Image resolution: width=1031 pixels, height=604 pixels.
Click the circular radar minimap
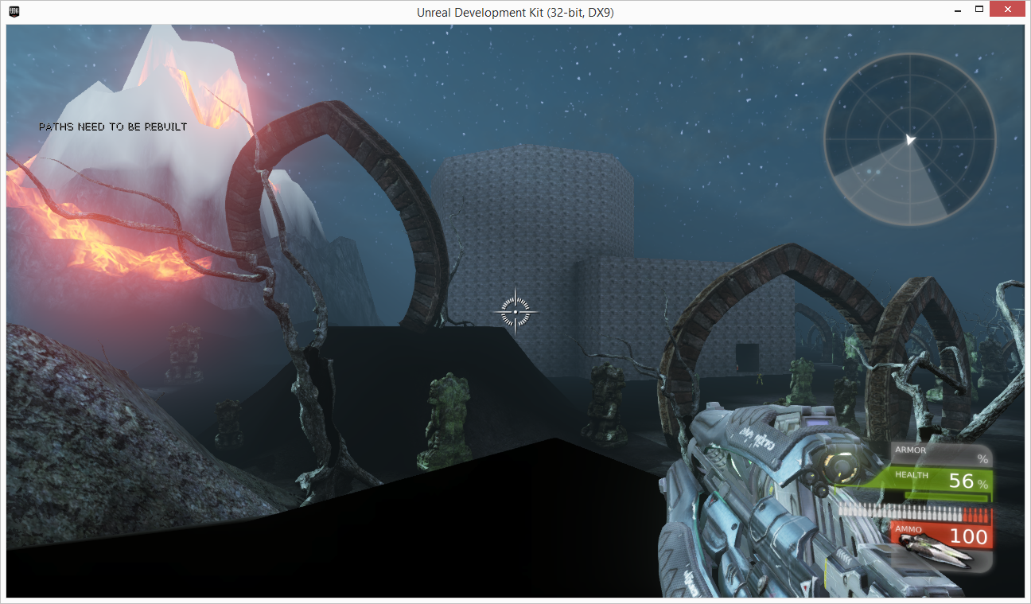point(909,141)
